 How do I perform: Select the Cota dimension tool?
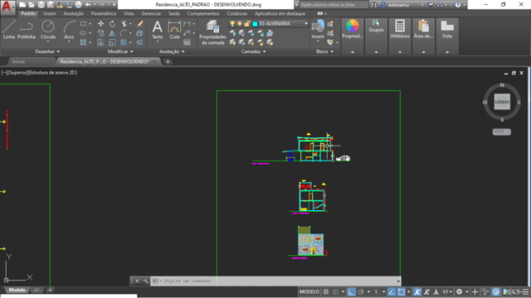[x=174, y=30]
